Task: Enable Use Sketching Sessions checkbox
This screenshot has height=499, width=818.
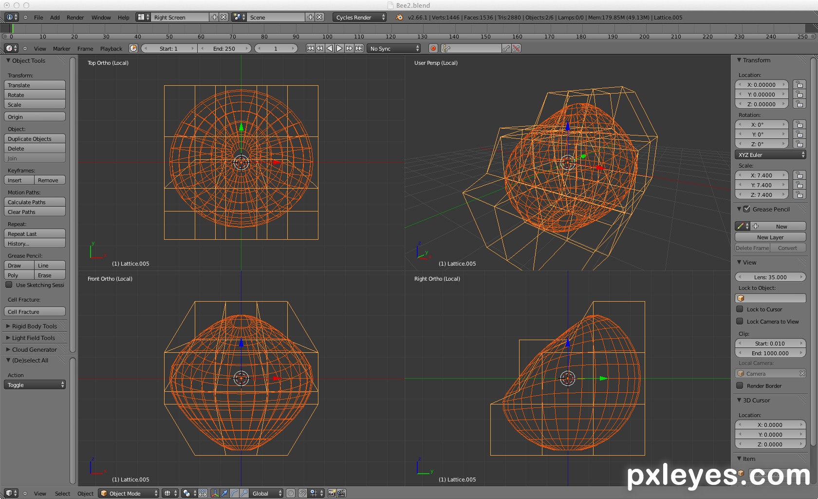Action: [x=9, y=285]
